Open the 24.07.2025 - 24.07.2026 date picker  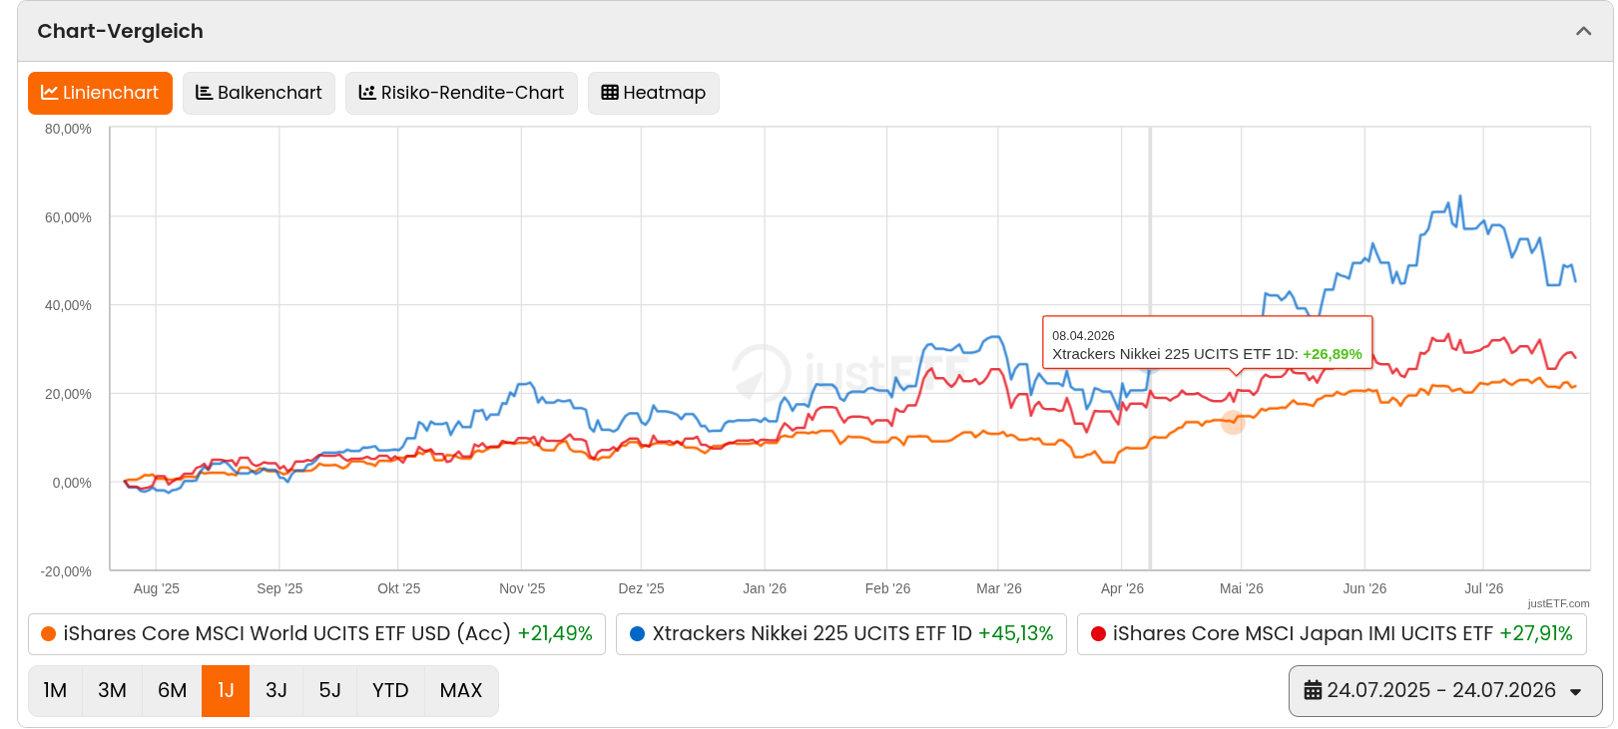1445,691
